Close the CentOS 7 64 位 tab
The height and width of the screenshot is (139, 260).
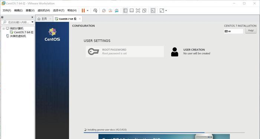coord(80,19)
